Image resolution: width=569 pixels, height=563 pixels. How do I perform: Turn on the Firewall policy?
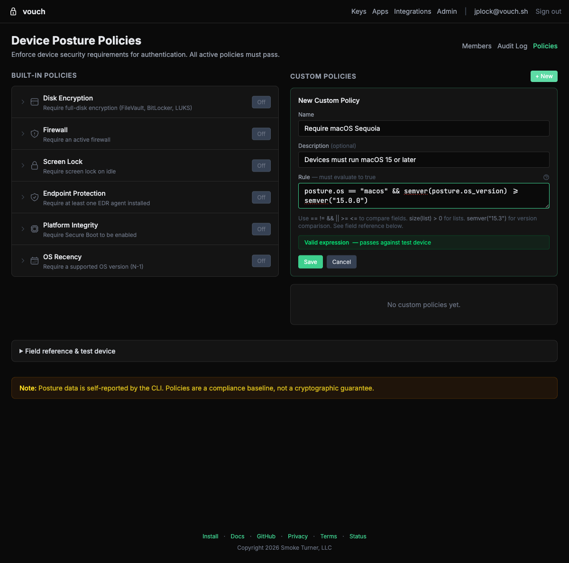coord(261,134)
